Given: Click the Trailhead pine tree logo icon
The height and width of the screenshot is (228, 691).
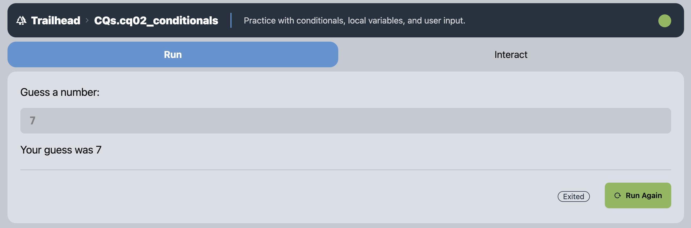Looking at the screenshot, I should point(21,21).
